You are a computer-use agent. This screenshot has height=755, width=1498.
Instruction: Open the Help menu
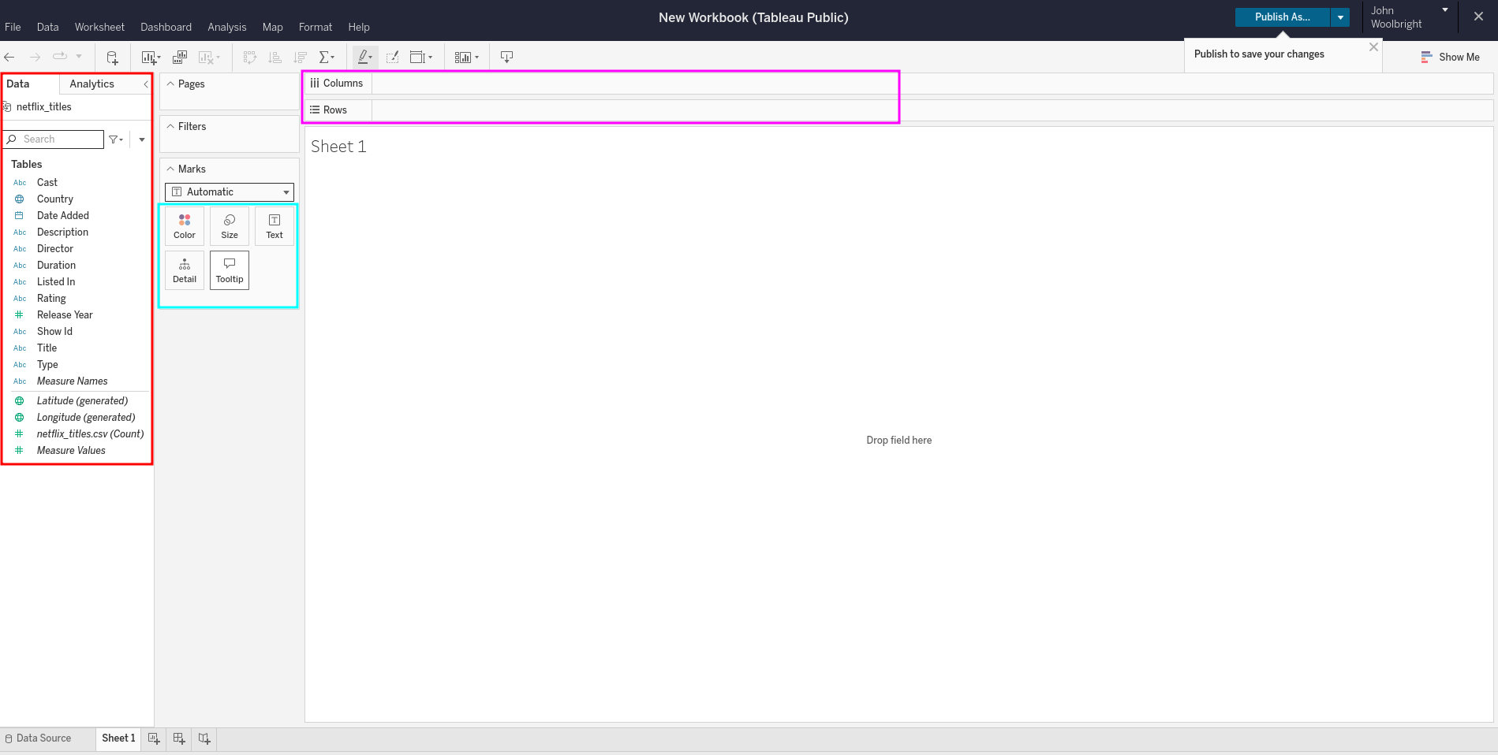pyautogui.click(x=359, y=27)
